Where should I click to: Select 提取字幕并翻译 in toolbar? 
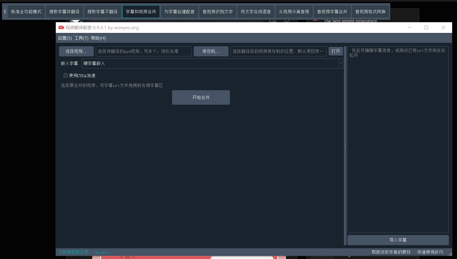tap(64, 12)
